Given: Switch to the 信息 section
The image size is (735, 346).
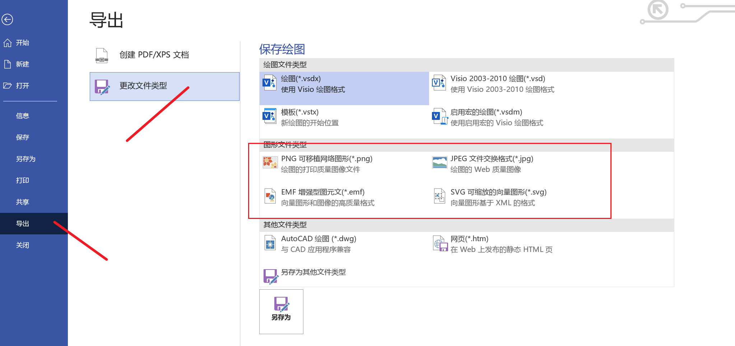Looking at the screenshot, I should 23,116.
